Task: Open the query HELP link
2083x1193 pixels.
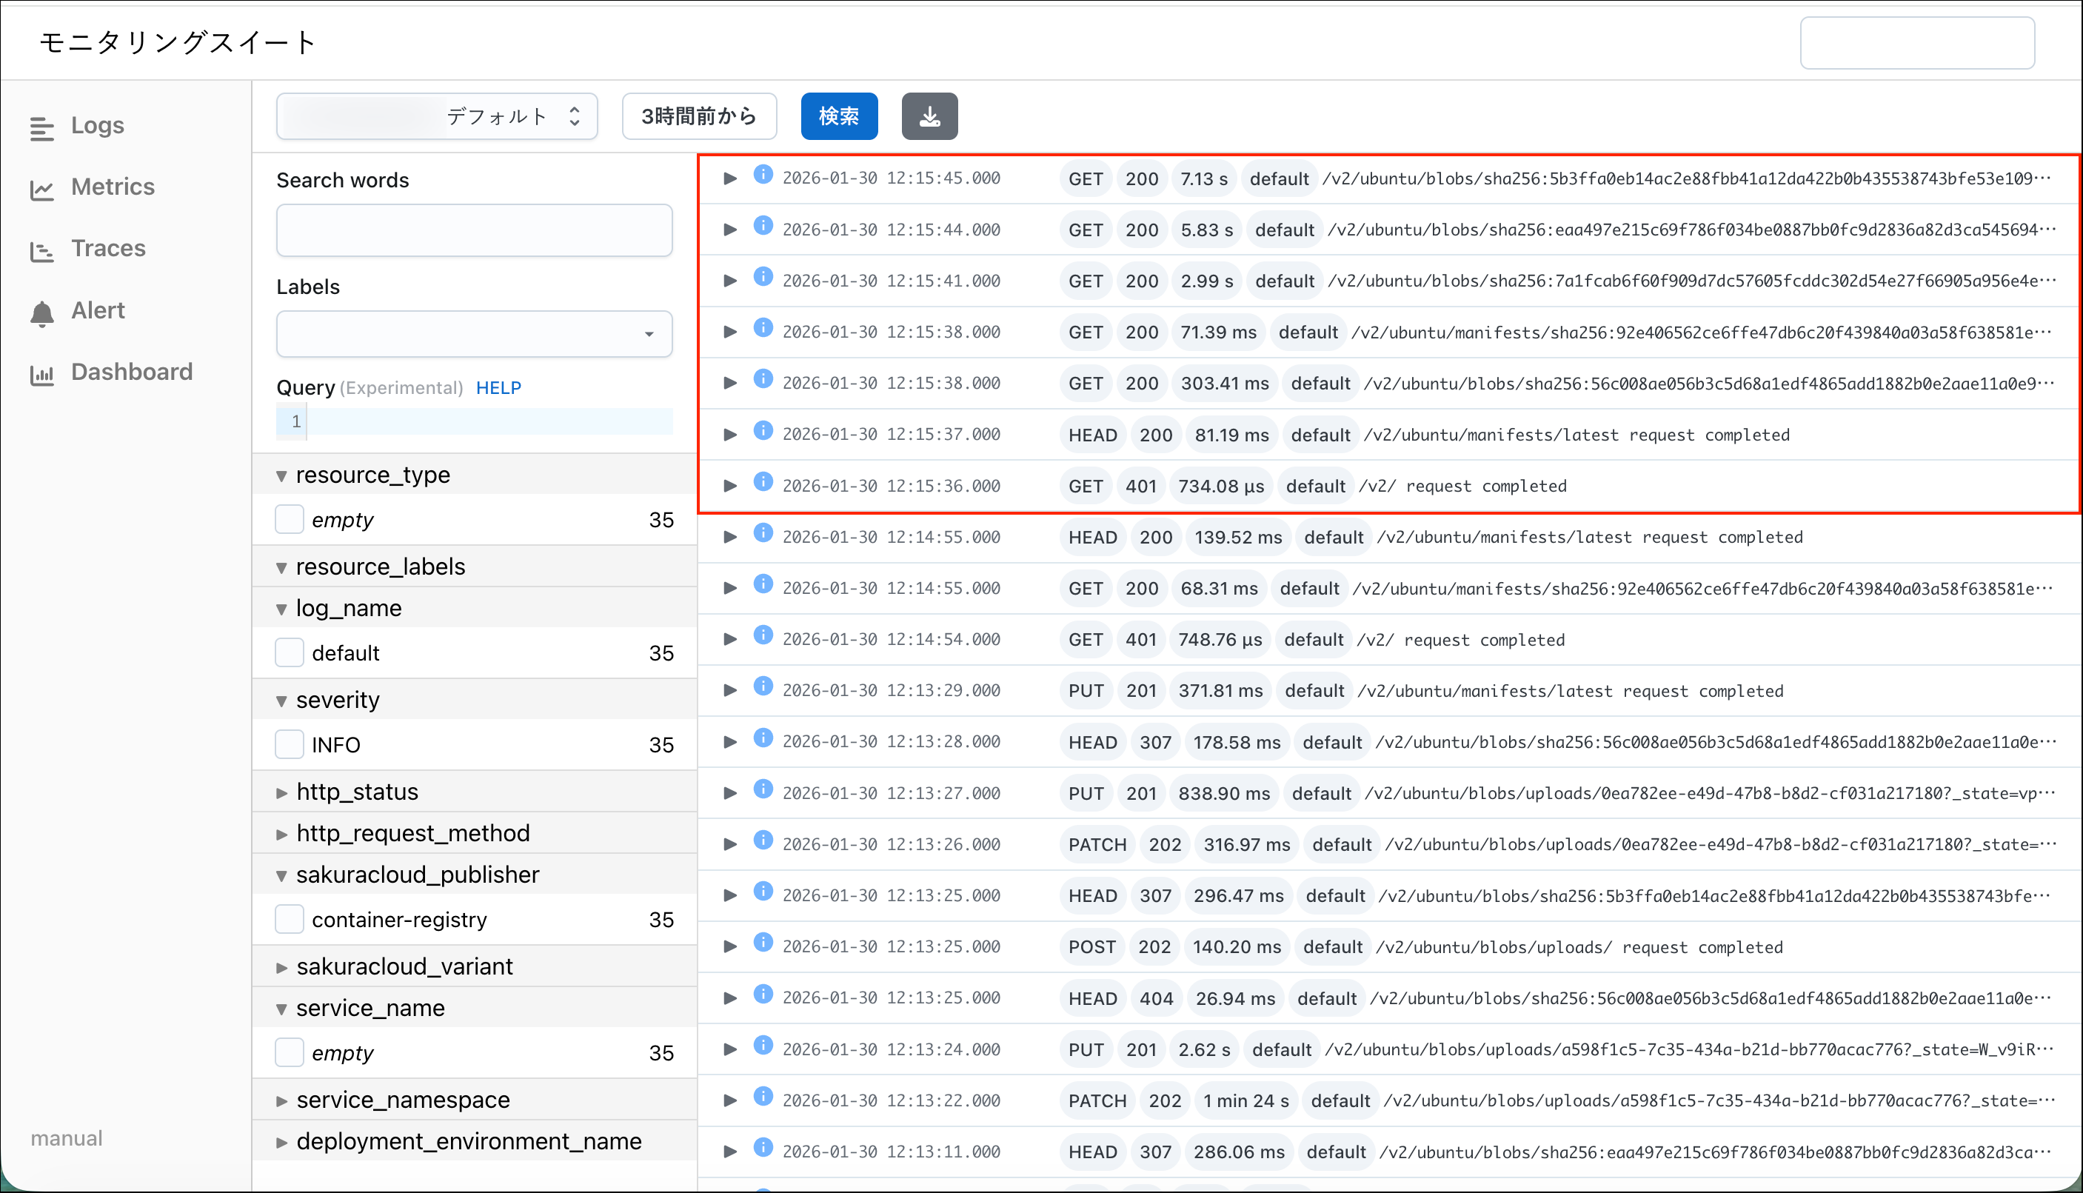Action: tap(498, 387)
